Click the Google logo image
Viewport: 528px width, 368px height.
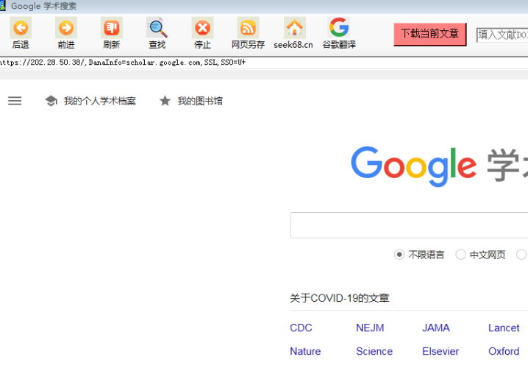tap(414, 166)
